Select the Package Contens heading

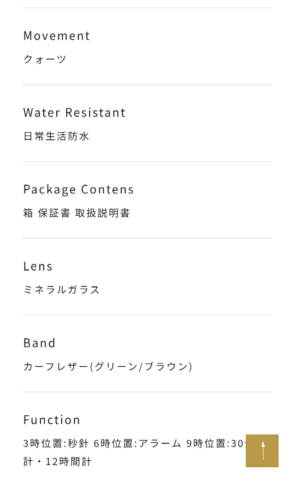click(79, 190)
